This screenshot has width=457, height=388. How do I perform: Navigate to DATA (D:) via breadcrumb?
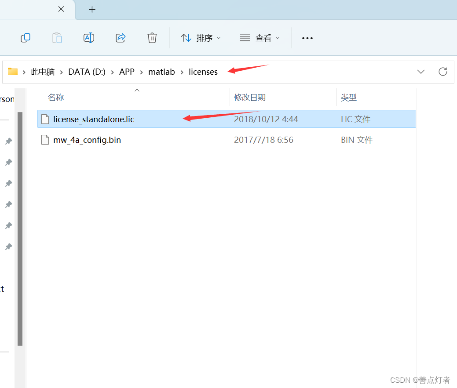tap(87, 72)
